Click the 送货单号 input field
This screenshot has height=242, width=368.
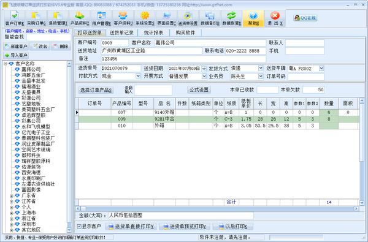tap(121, 69)
